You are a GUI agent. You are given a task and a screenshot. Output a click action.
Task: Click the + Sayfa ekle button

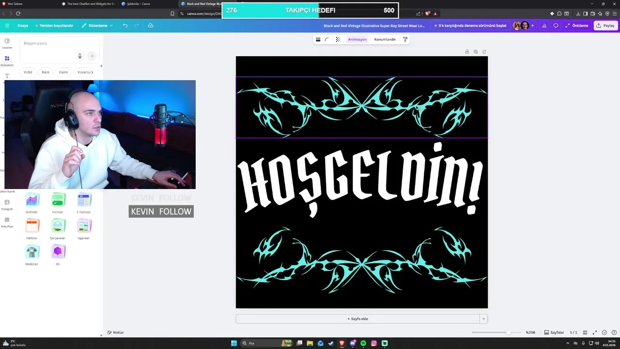(357, 319)
